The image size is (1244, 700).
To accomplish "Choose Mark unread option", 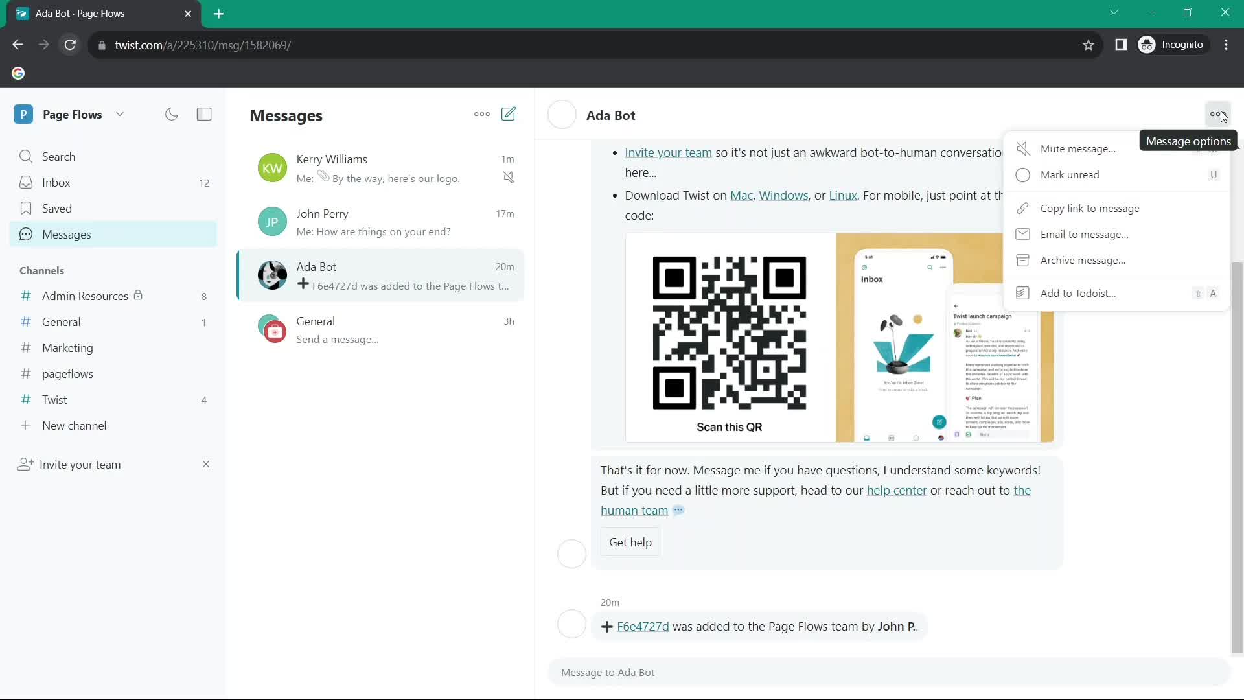I will (1116, 174).
